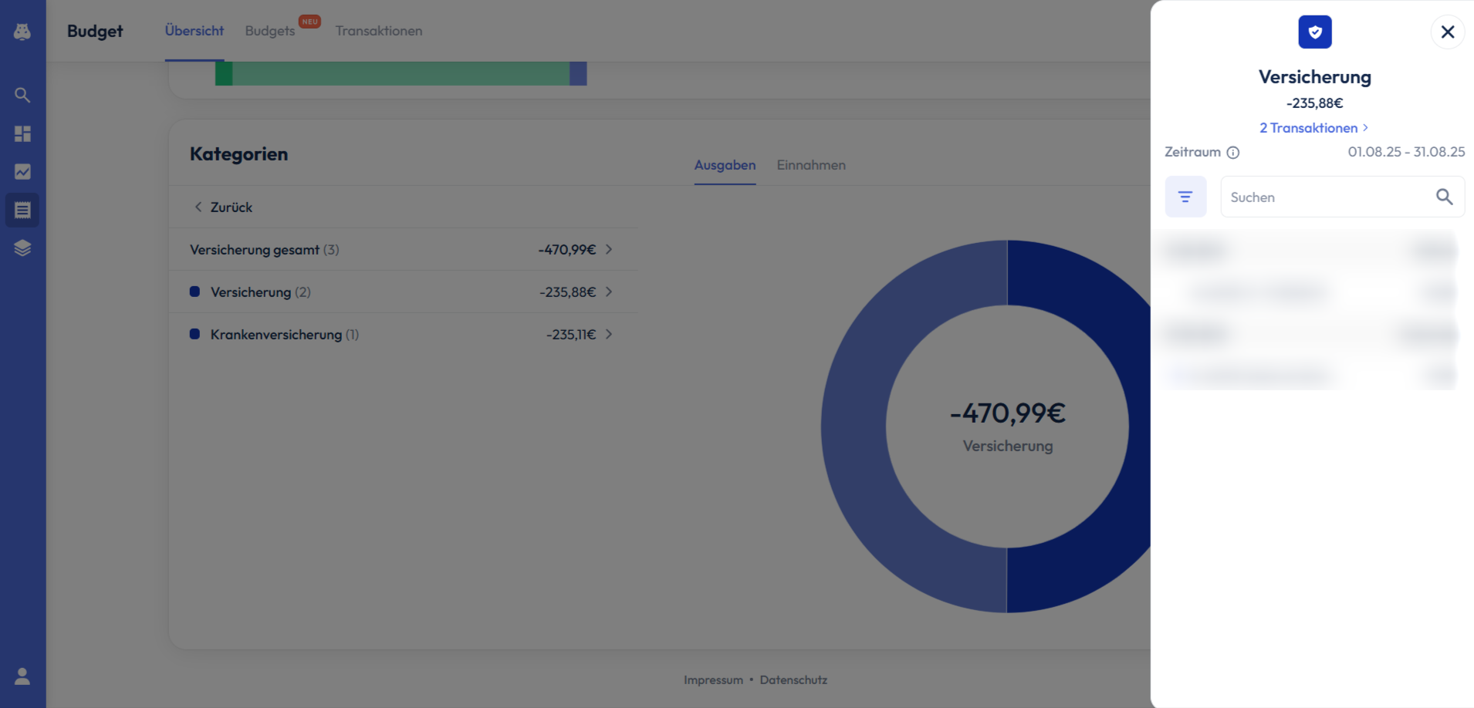The width and height of the screenshot is (1474, 708).
Task: Select the budget list sidebar icon
Action: pos(22,210)
